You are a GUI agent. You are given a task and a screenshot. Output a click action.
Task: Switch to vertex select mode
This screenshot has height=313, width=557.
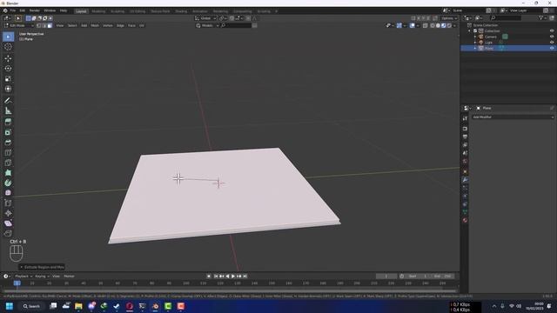(39, 25)
